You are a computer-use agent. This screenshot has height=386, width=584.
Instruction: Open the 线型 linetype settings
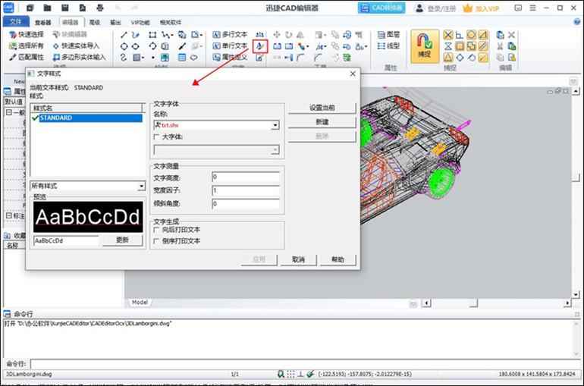[388, 46]
